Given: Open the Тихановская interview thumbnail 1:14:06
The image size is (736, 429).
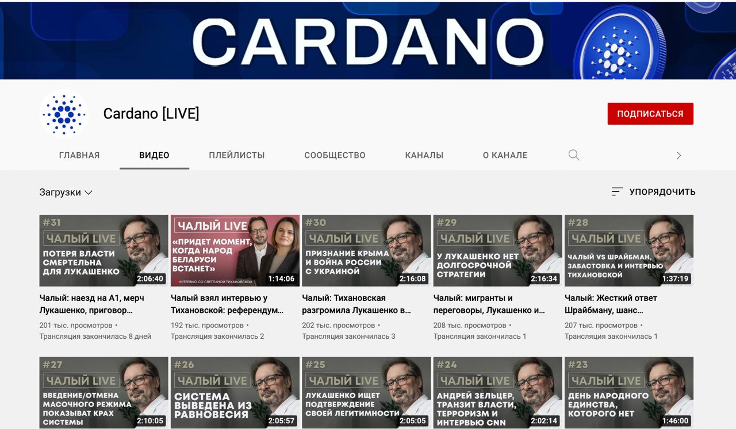Looking at the screenshot, I should pyautogui.click(x=235, y=250).
